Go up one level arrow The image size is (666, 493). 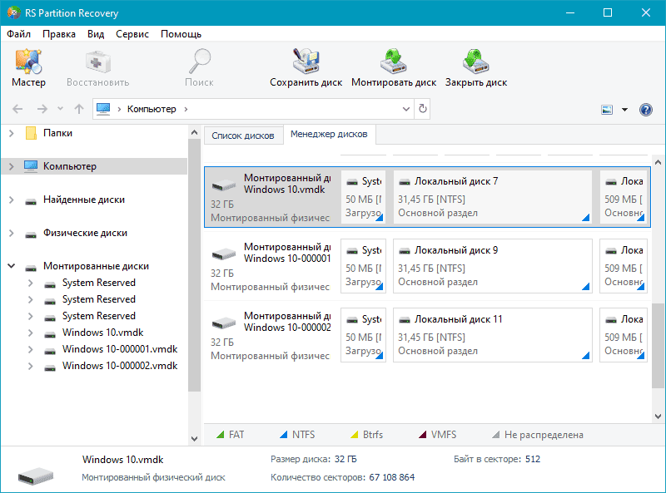coord(79,109)
